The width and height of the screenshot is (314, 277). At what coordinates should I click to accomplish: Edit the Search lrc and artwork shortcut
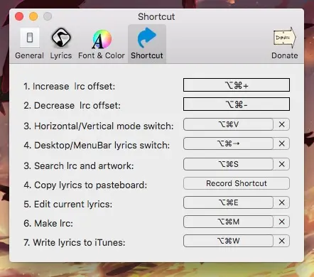228,164
